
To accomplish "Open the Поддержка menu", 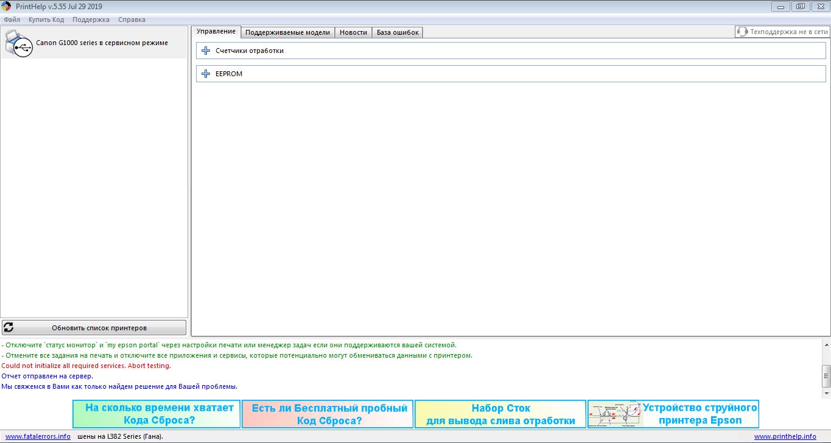I will pos(91,19).
